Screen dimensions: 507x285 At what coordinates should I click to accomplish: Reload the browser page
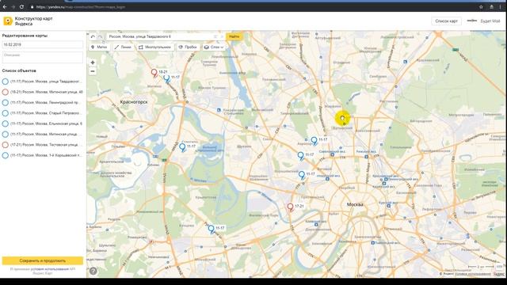(21, 7)
